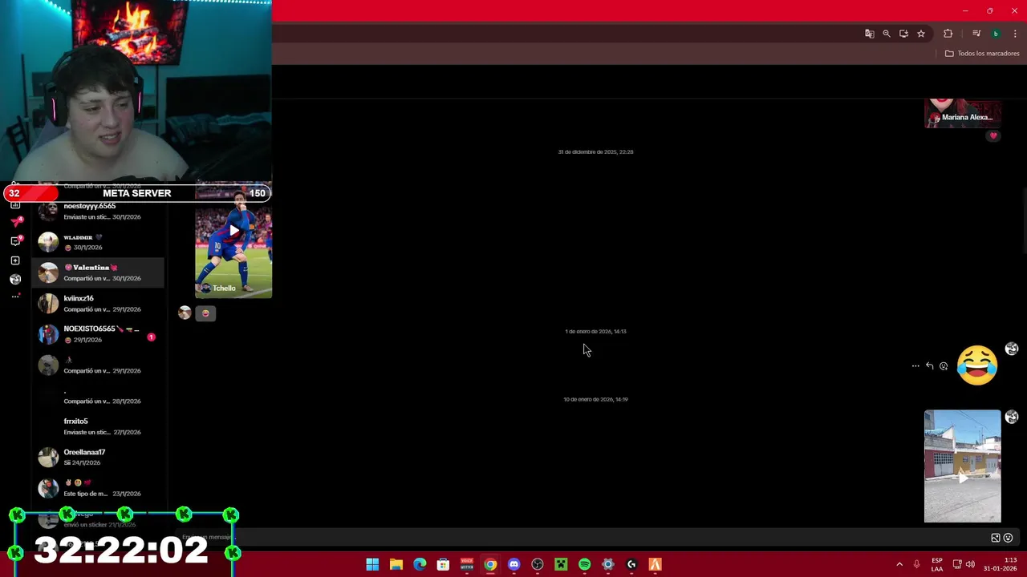Screen dimensions: 1027x577
Task: Click the zoom magnifier in address bar
Action: click(887, 34)
